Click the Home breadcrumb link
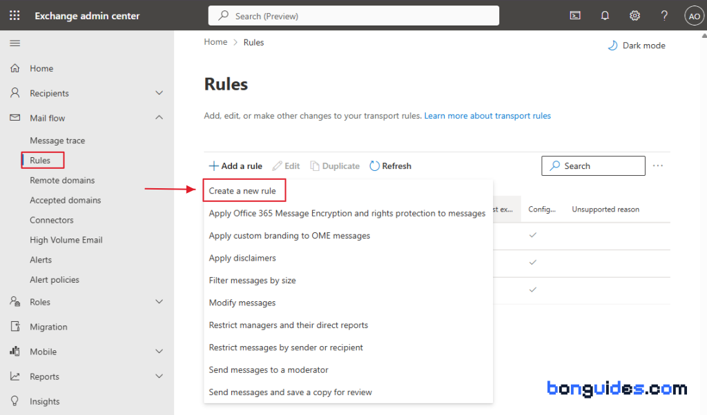The width and height of the screenshot is (707, 415). (x=215, y=42)
